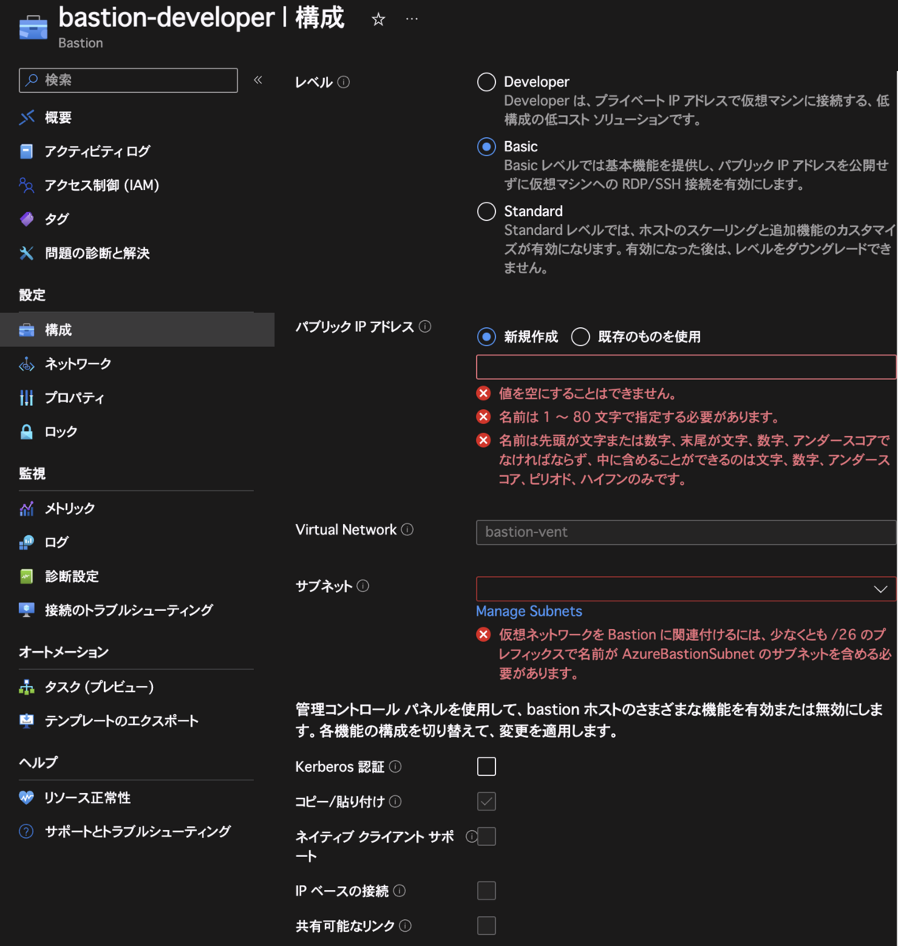Select the Developer level radio button
Image resolution: width=898 pixels, height=946 pixels.
[486, 82]
